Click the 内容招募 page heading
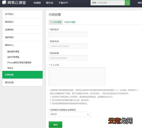Image resolution: width=142 pixels, height=128 pixels. point(55,15)
